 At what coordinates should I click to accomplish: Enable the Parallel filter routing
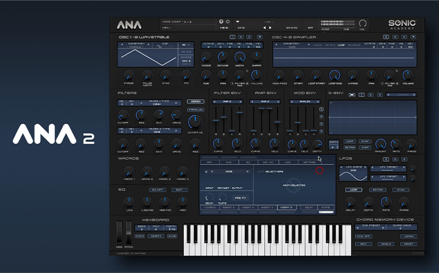[x=195, y=110]
